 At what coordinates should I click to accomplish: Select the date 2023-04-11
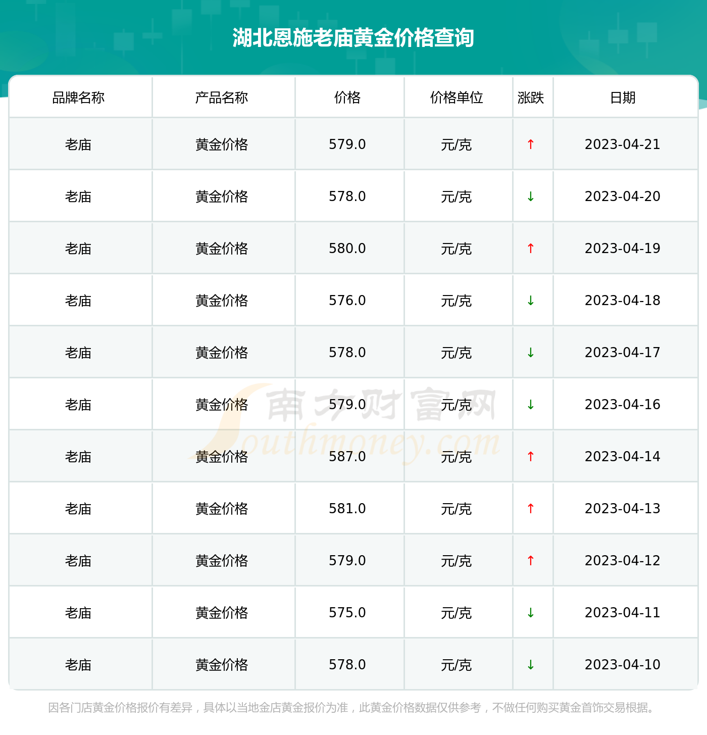click(623, 613)
